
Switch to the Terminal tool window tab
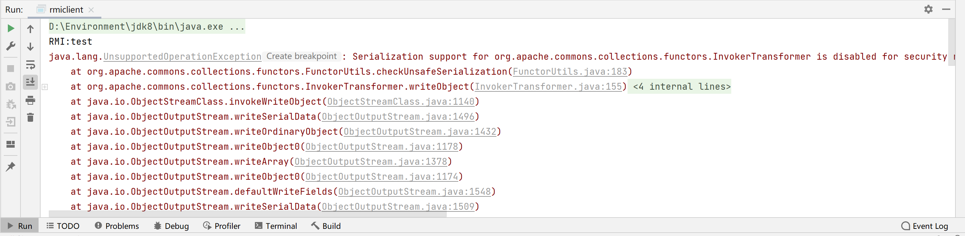click(276, 226)
